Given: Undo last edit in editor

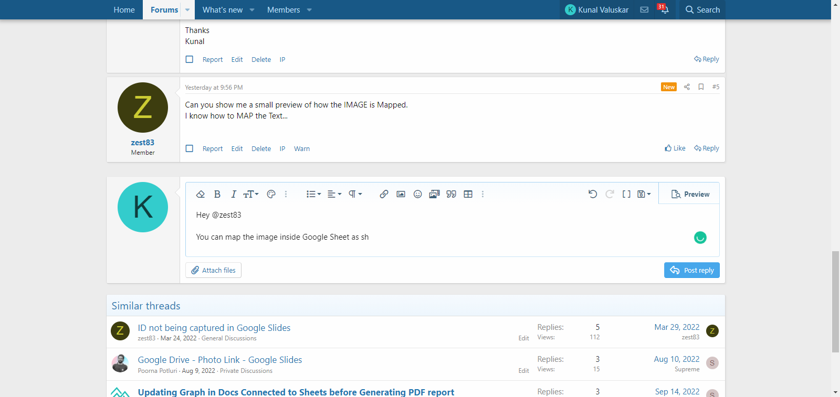Looking at the screenshot, I should click(x=593, y=194).
